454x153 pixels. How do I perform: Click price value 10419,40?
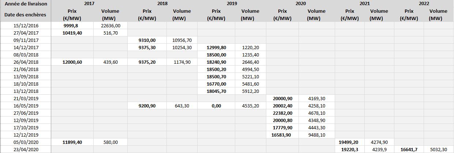click(72, 32)
